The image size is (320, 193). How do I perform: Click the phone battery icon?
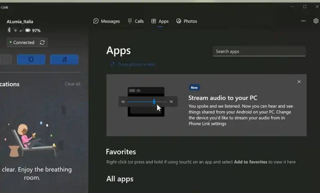click(27, 30)
